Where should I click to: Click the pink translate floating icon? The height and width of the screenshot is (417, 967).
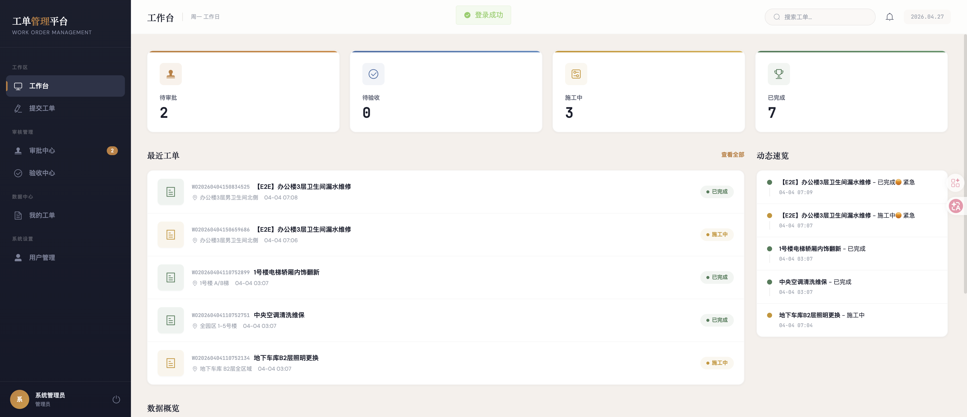tap(956, 206)
